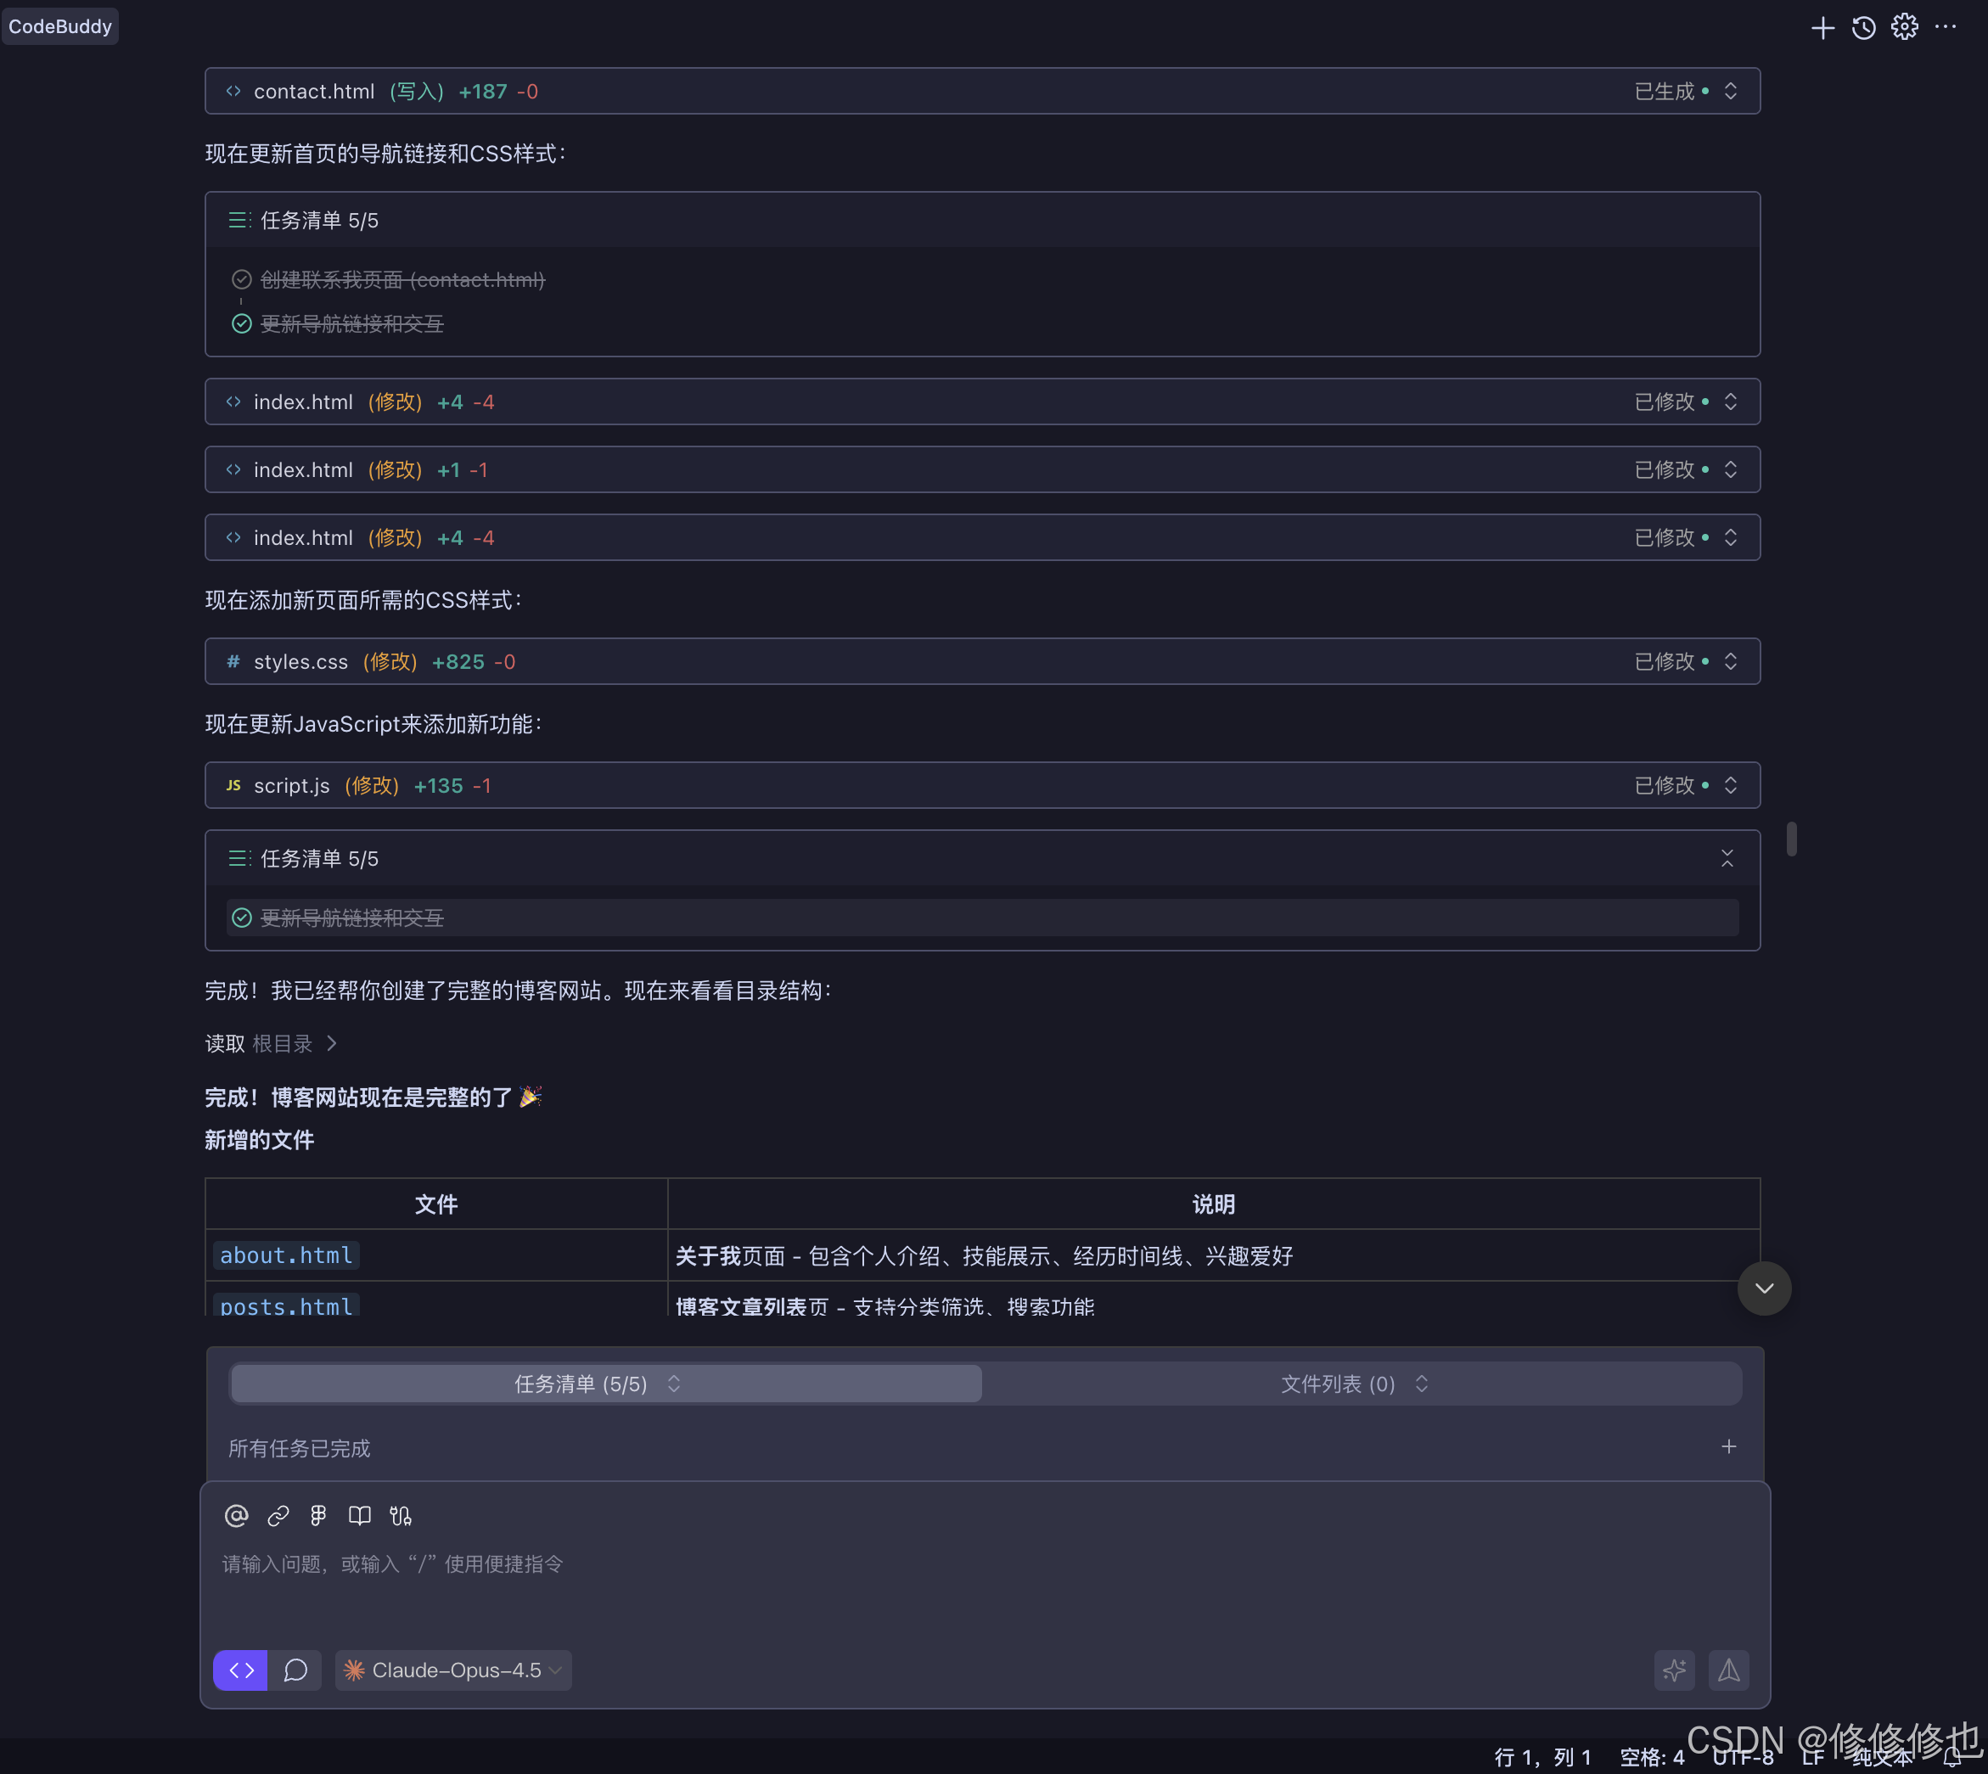Open the knowledge base book icon

[360, 1516]
